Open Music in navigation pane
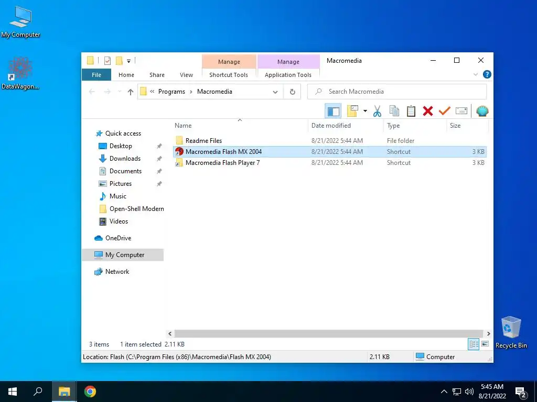The height and width of the screenshot is (402, 537). (x=118, y=196)
